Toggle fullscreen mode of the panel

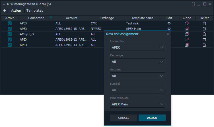click(x=193, y=4)
